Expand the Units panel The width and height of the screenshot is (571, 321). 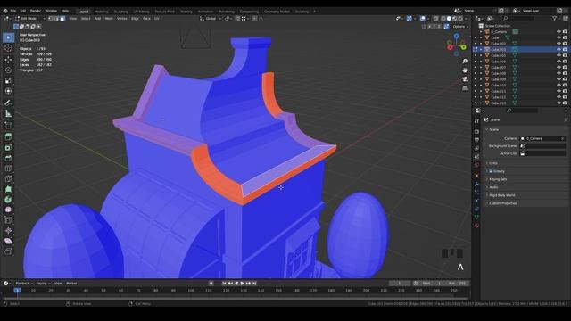[x=493, y=163]
